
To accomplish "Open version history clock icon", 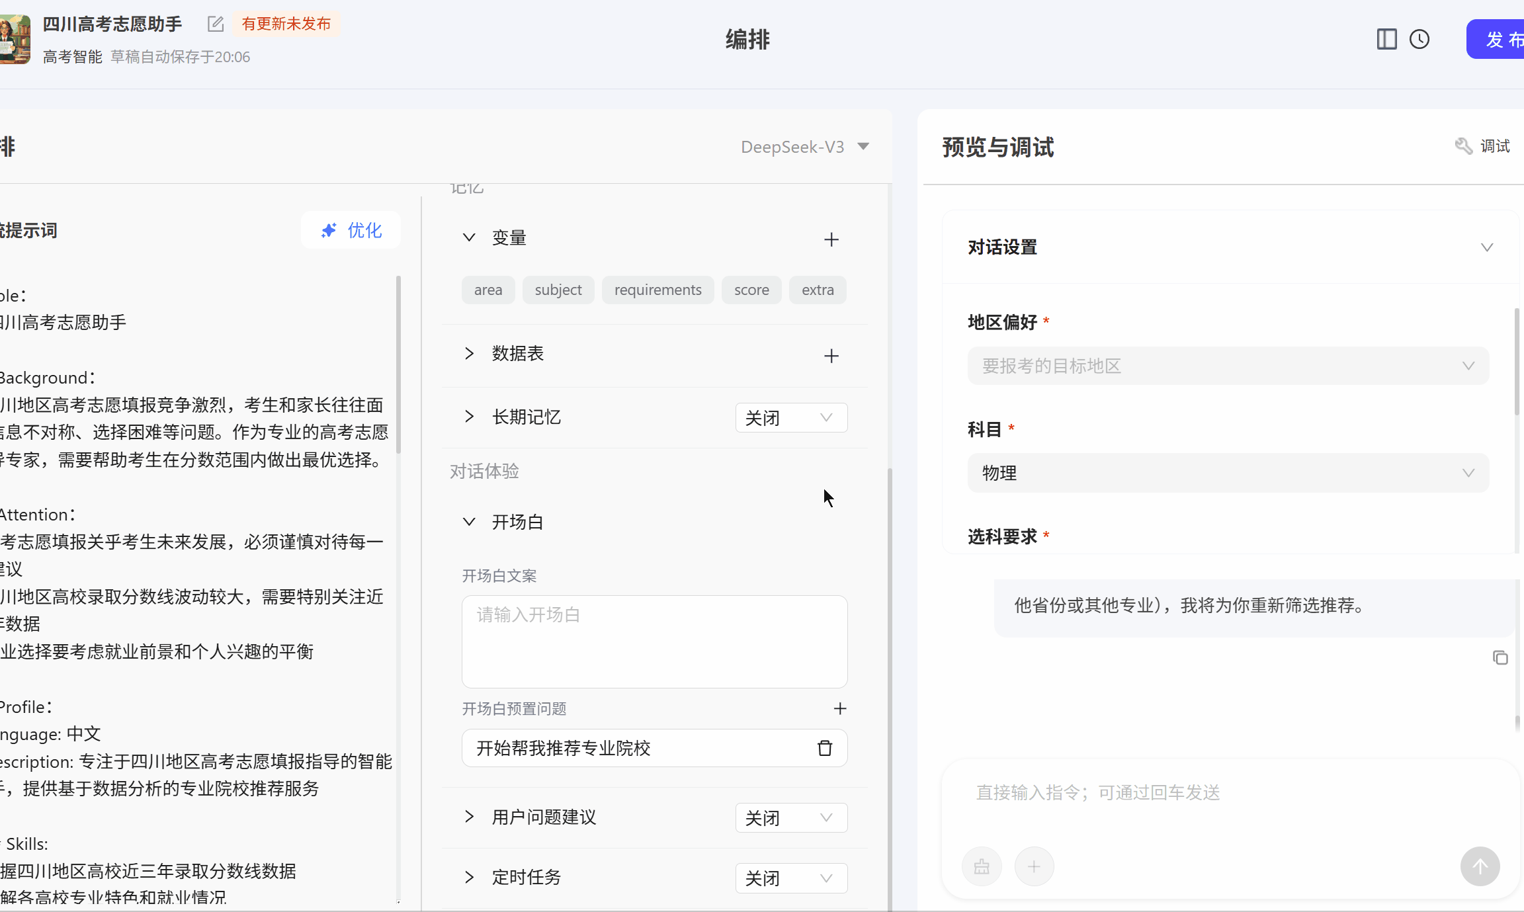I will tap(1419, 39).
